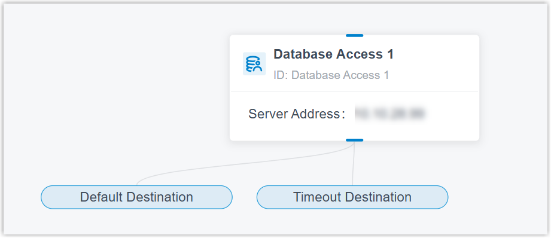
Task: Click the Server Address label
Action: (294, 114)
